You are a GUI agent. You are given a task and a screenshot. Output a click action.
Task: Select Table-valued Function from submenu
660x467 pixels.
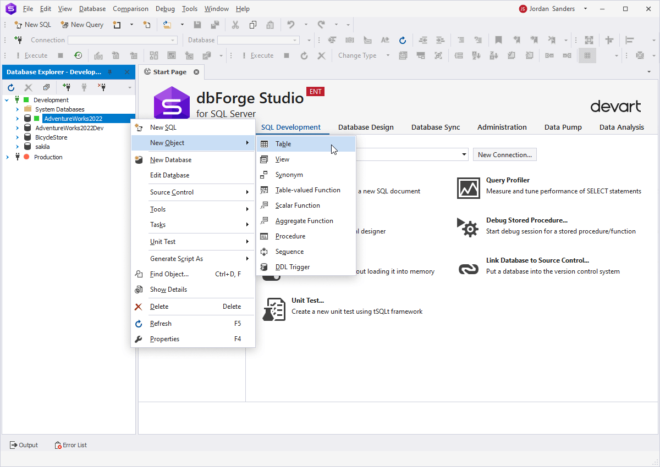(307, 190)
